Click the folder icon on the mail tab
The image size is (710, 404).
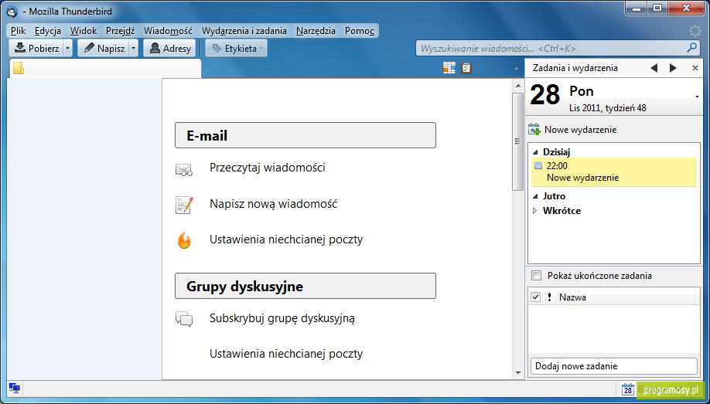tap(19, 68)
